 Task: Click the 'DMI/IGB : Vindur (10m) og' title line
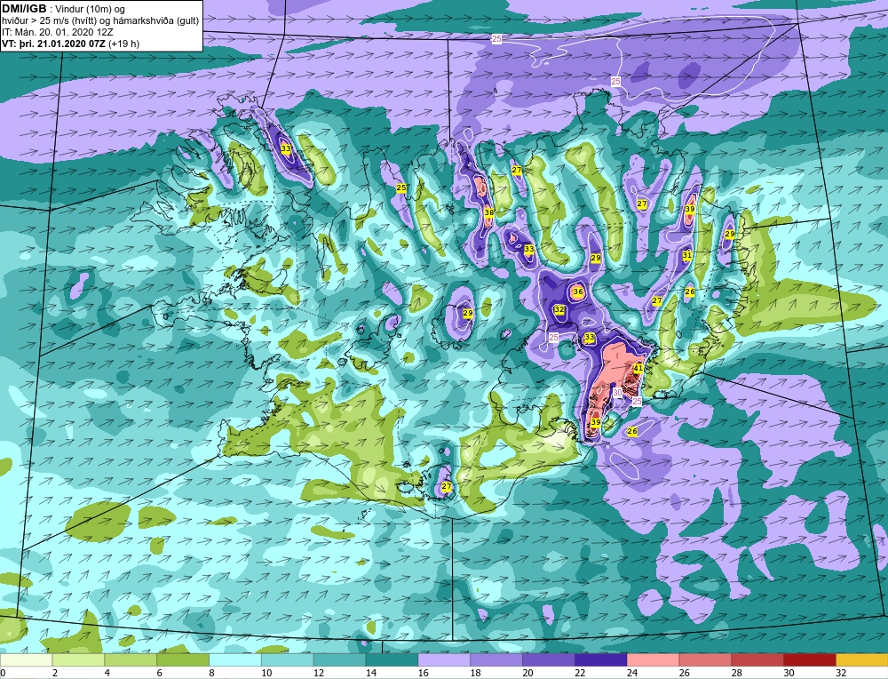tap(64, 9)
